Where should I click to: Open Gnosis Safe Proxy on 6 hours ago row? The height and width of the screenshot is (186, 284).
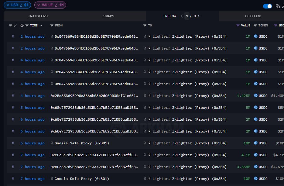pos(82,143)
